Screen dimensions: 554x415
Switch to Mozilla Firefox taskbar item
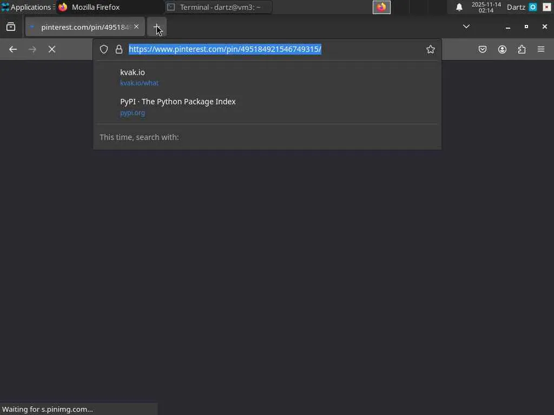[109, 7]
